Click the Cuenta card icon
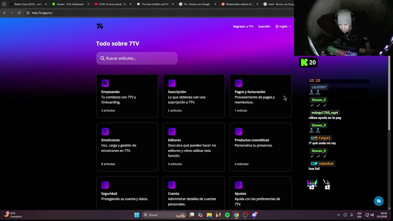This screenshot has height=221, width=393. (172, 185)
